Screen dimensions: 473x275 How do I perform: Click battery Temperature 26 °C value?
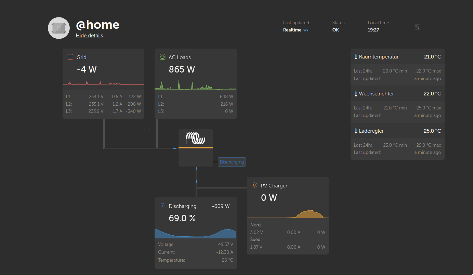[x=227, y=260]
